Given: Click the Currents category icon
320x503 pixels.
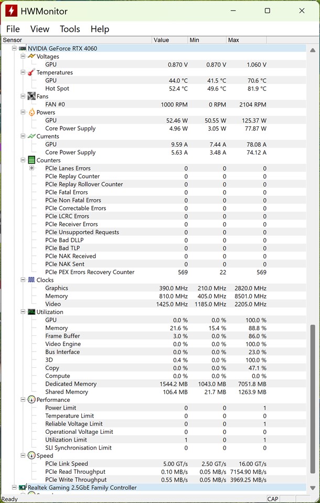Looking at the screenshot, I should 31,136.
